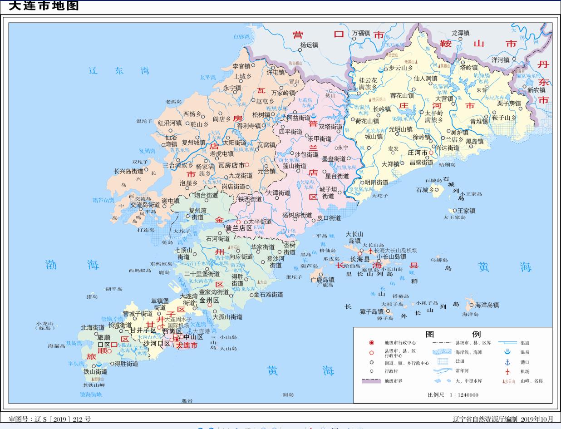Click the Buyunshan mountain peak triangle symbol
The height and width of the screenshot is (429, 561).
click(x=387, y=54)
